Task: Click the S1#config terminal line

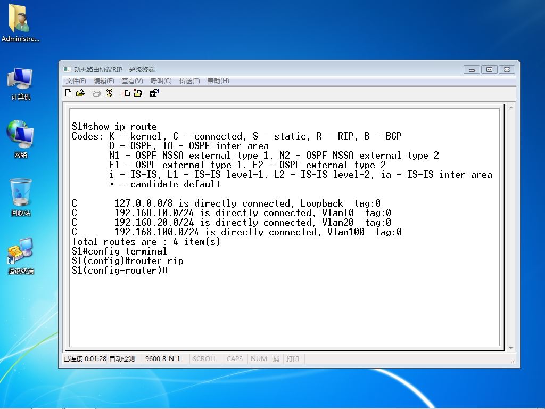Action: (119, 251)
